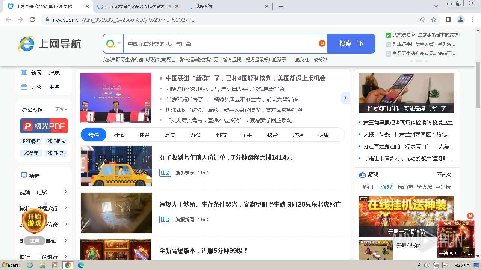The width and height of the screenshot is (481, 270).
Task: Select the 最火爆 game tab
Action: pos(424,187)
